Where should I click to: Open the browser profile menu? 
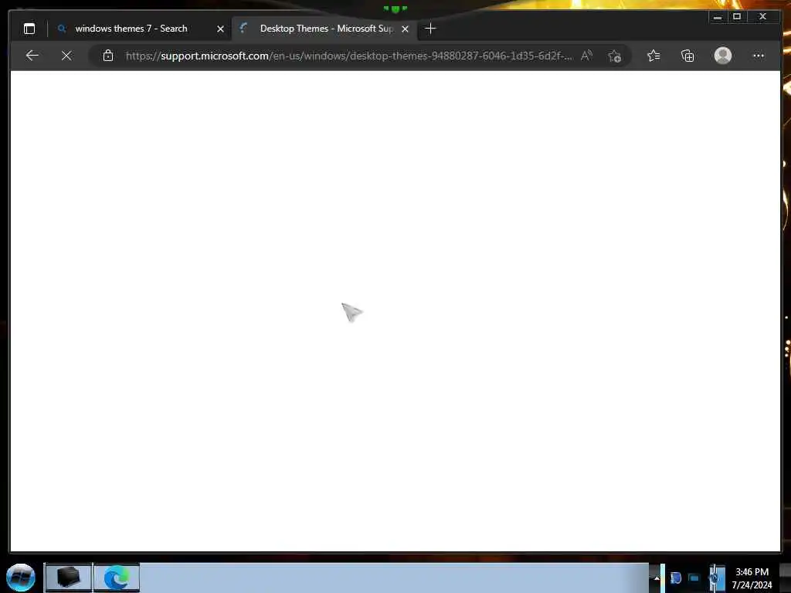723,56
